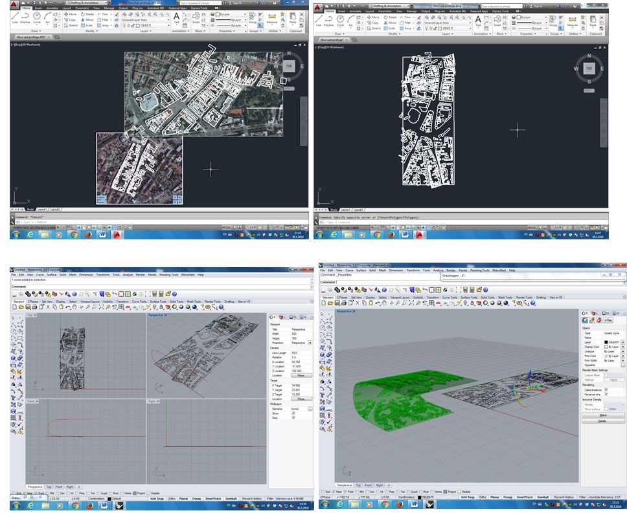This screenshot has height=513, width=627.
Task: Click Group icon in AutoCAD window with aerial photo
Action: tap(253, 18)
